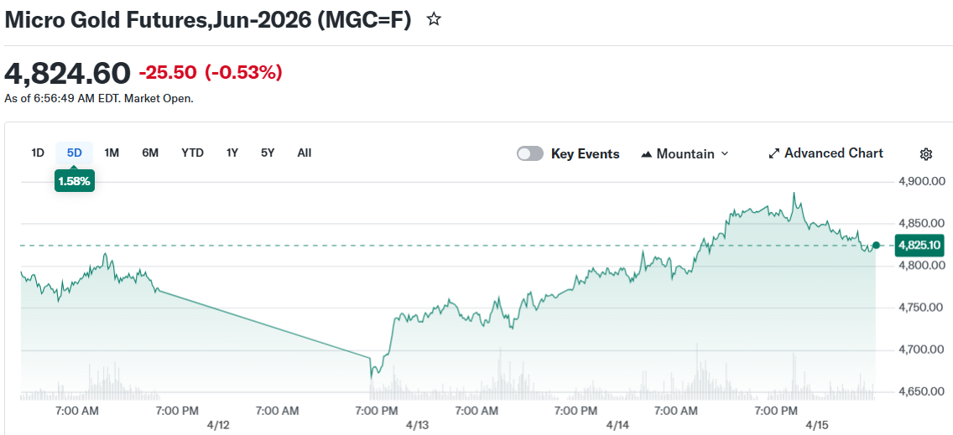The width and height of the screenshot is (953, 435).
Task: Show the 5Y chart range
Action: (268, 153)
